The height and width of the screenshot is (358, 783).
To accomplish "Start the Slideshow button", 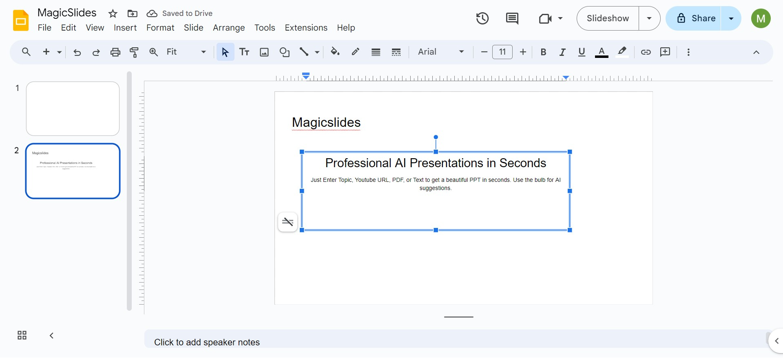I will point(607,18).
